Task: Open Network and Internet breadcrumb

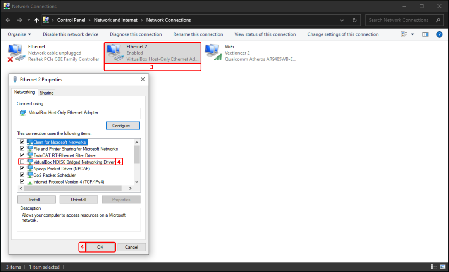Action: [116, 20]
